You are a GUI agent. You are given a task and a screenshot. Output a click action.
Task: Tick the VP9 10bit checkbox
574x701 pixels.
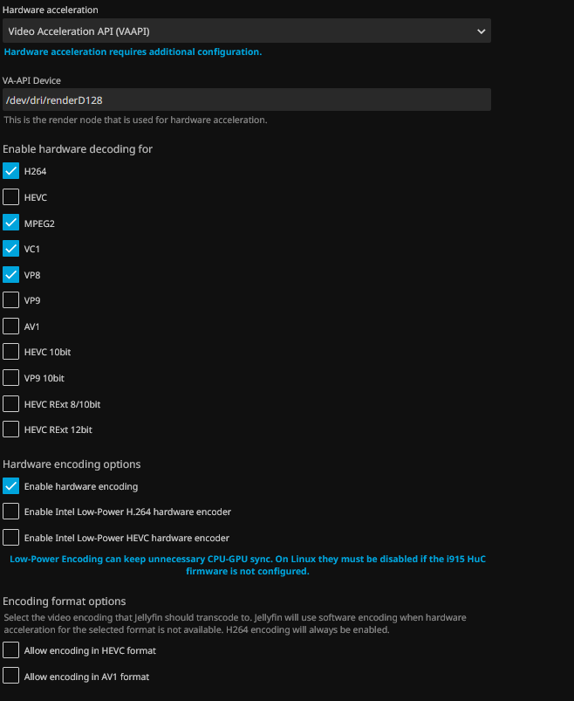11,378
